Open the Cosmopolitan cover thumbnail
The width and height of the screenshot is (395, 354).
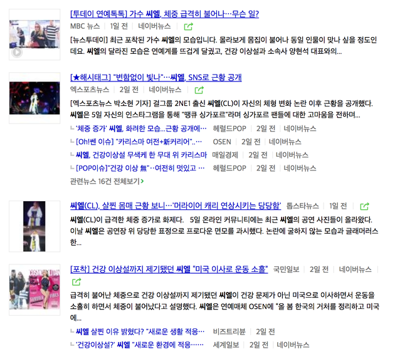tap(34, 290)
